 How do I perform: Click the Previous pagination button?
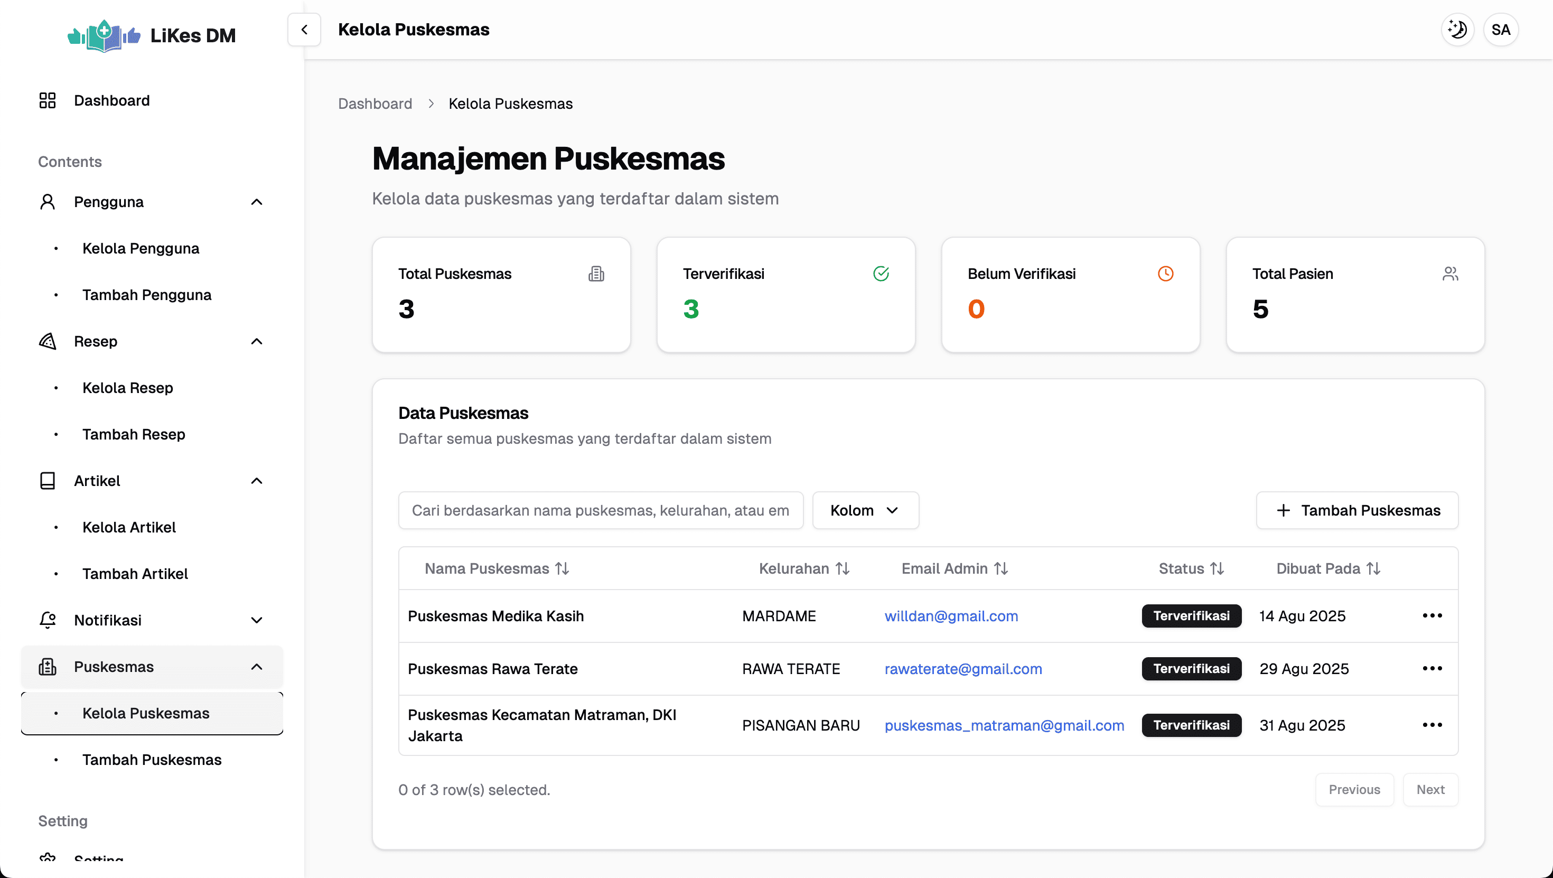pos(1354,789)
